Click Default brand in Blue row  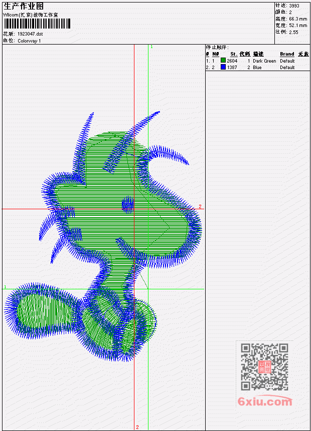(287, 68)
